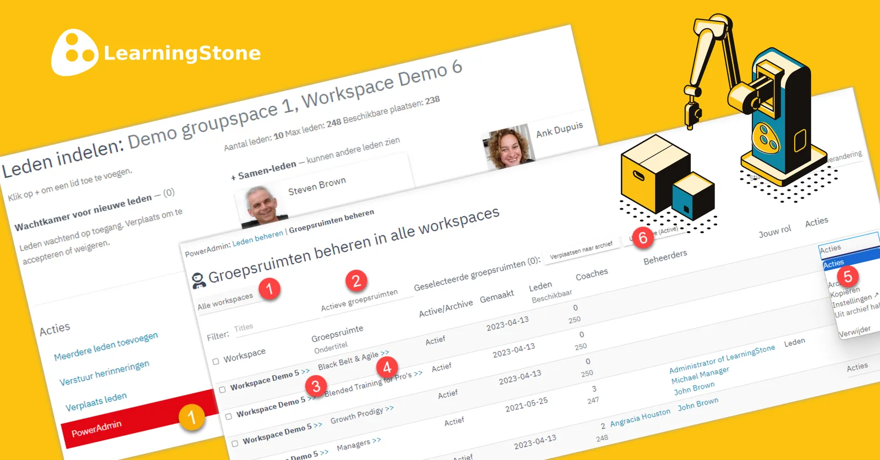Open the >> arrows after Blended Training for Pro's

coord(419,373)
